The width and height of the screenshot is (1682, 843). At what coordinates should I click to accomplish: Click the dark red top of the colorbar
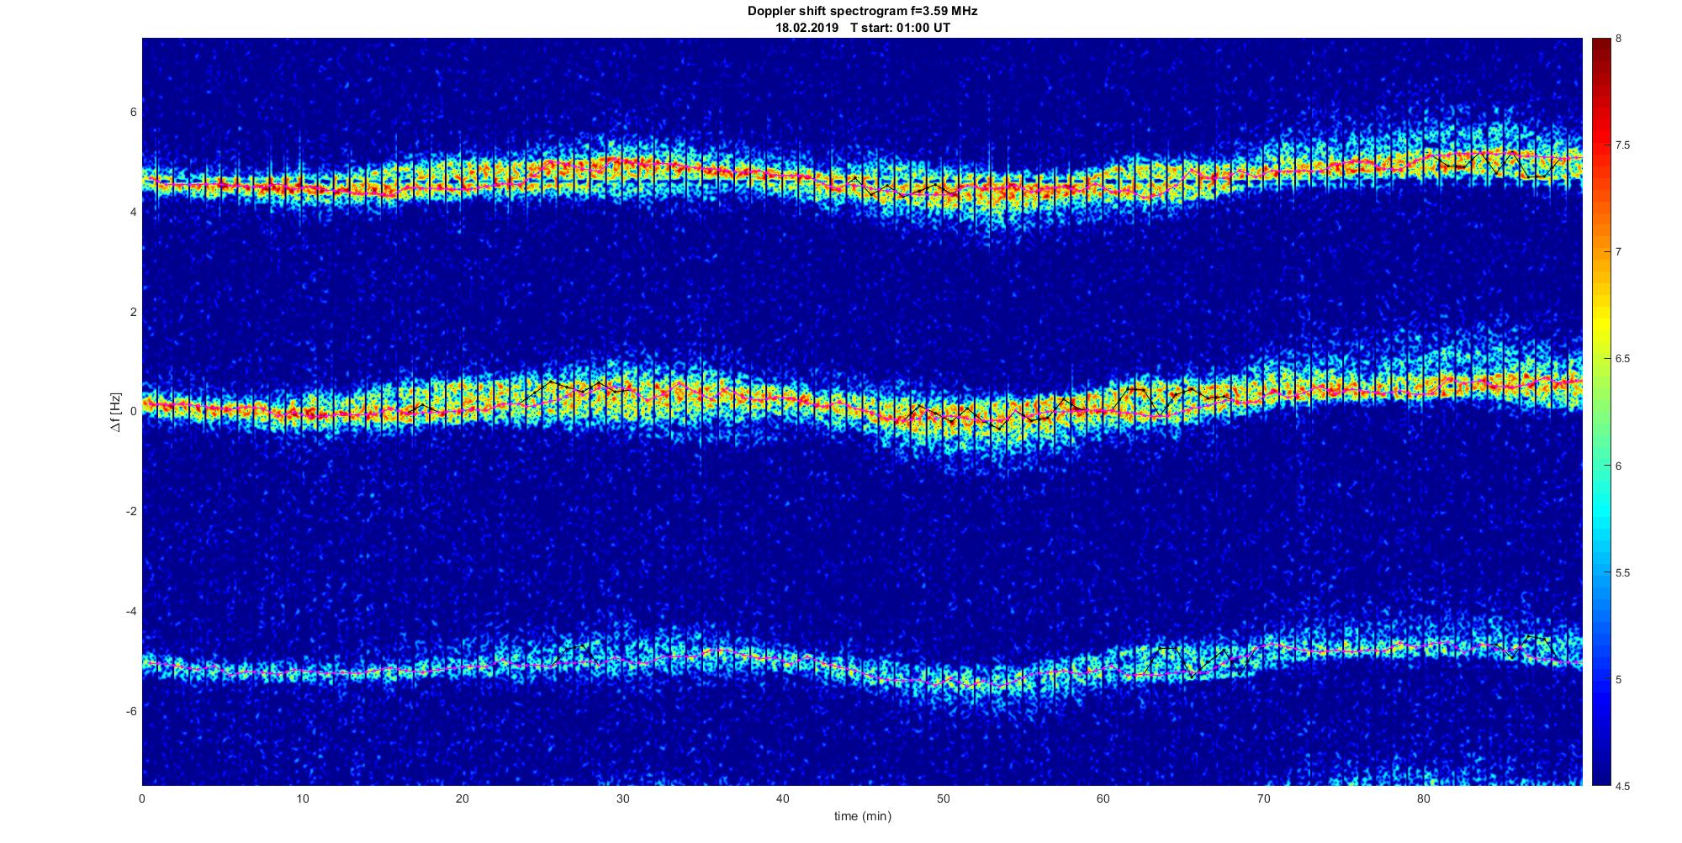click(x=1600, y=50)
